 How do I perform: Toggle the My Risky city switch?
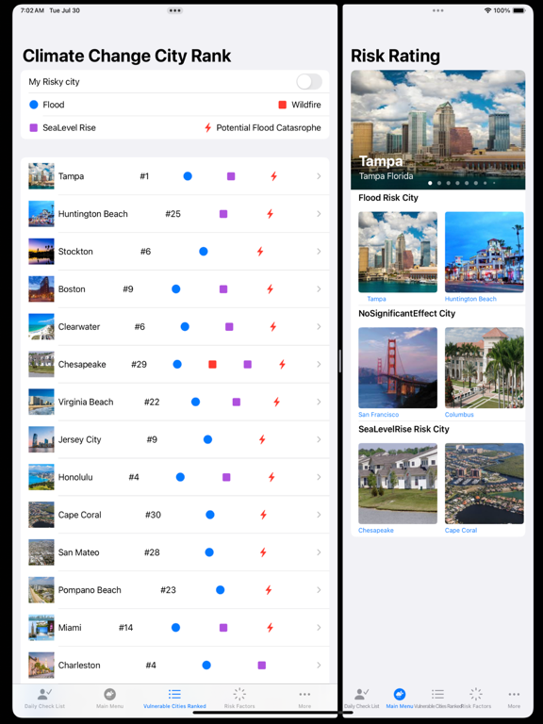(x=309, y=82)
